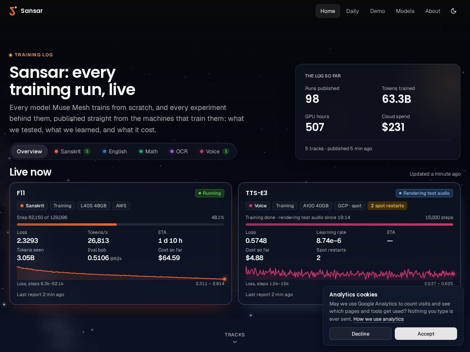Screen dimensions: 470x352
Task: Click the F11 orange progress bar
Action: tap(121, 224)
